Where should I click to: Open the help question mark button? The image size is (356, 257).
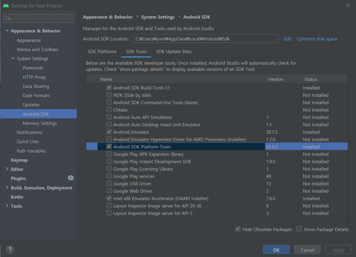point(10,249)
